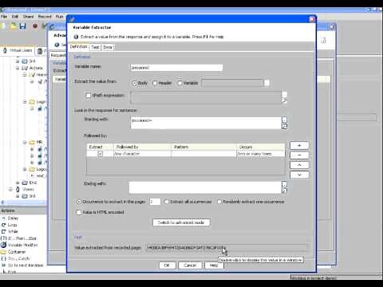
Task: Open the Edit menu
Action: [x=15, y=17]
